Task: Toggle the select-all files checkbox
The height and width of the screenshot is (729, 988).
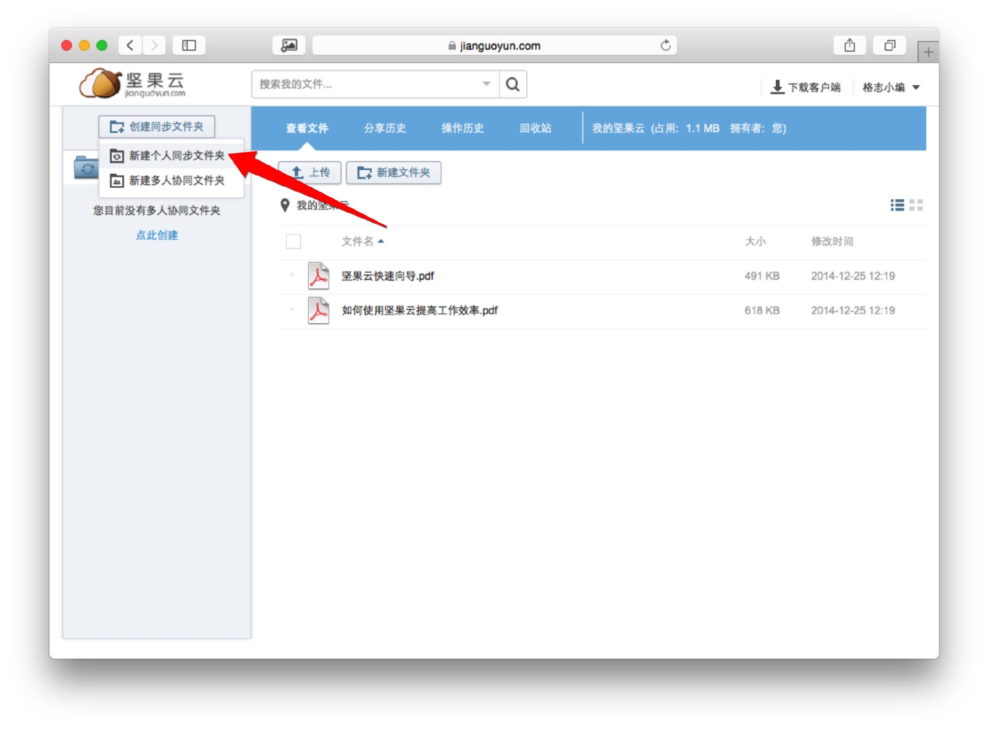Action: (x=293, y=241)
